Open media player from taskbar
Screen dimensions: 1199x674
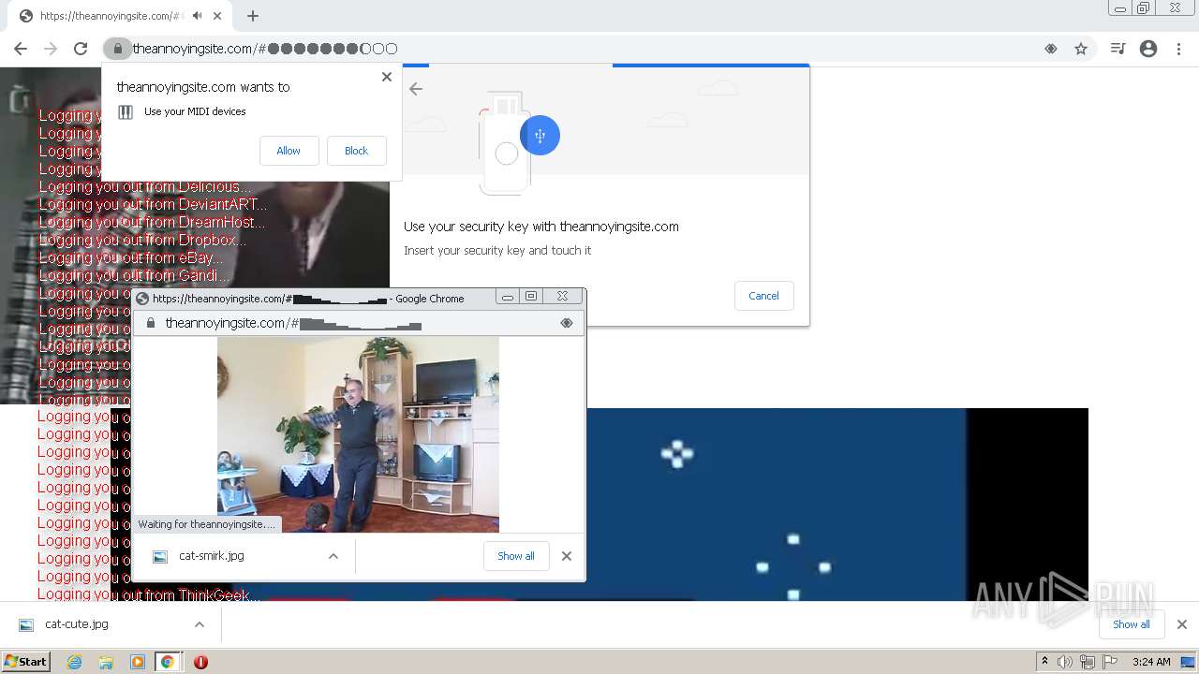[x=138, y=662]
